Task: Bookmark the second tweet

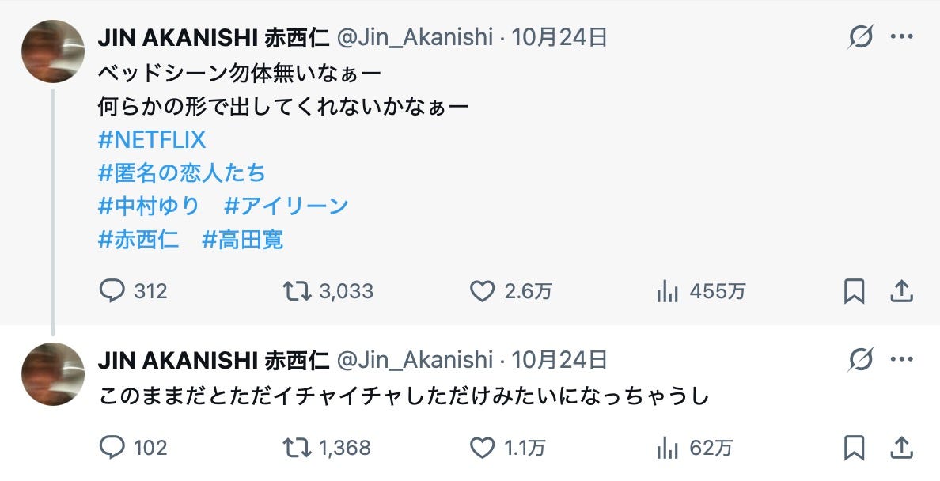Action: tap(854, 449)
